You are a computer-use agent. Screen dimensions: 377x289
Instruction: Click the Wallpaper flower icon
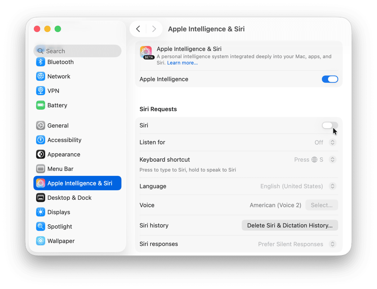(x=41, y=241)
